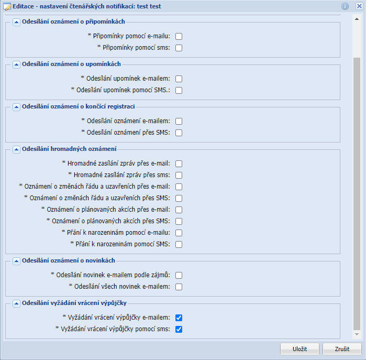Tick 'Odesílání upomínek pomocí SMS' checkbox

179,91
